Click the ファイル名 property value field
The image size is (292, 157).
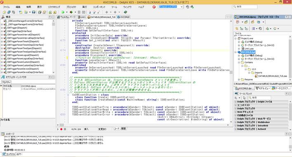pos(38,86)
